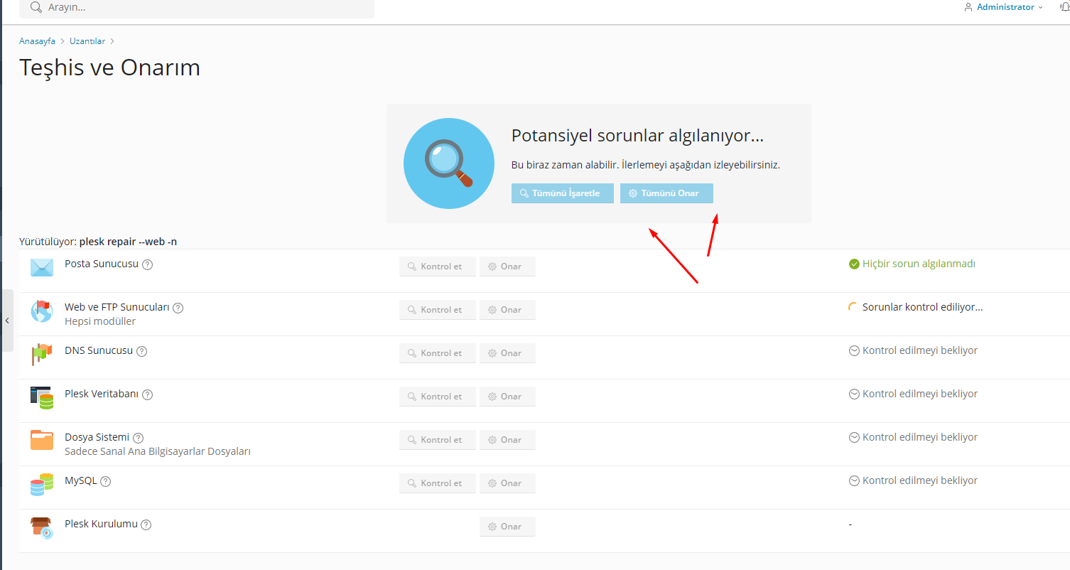
Task: Open Uzantılar breadcrumb link
Action: (87, 41)
